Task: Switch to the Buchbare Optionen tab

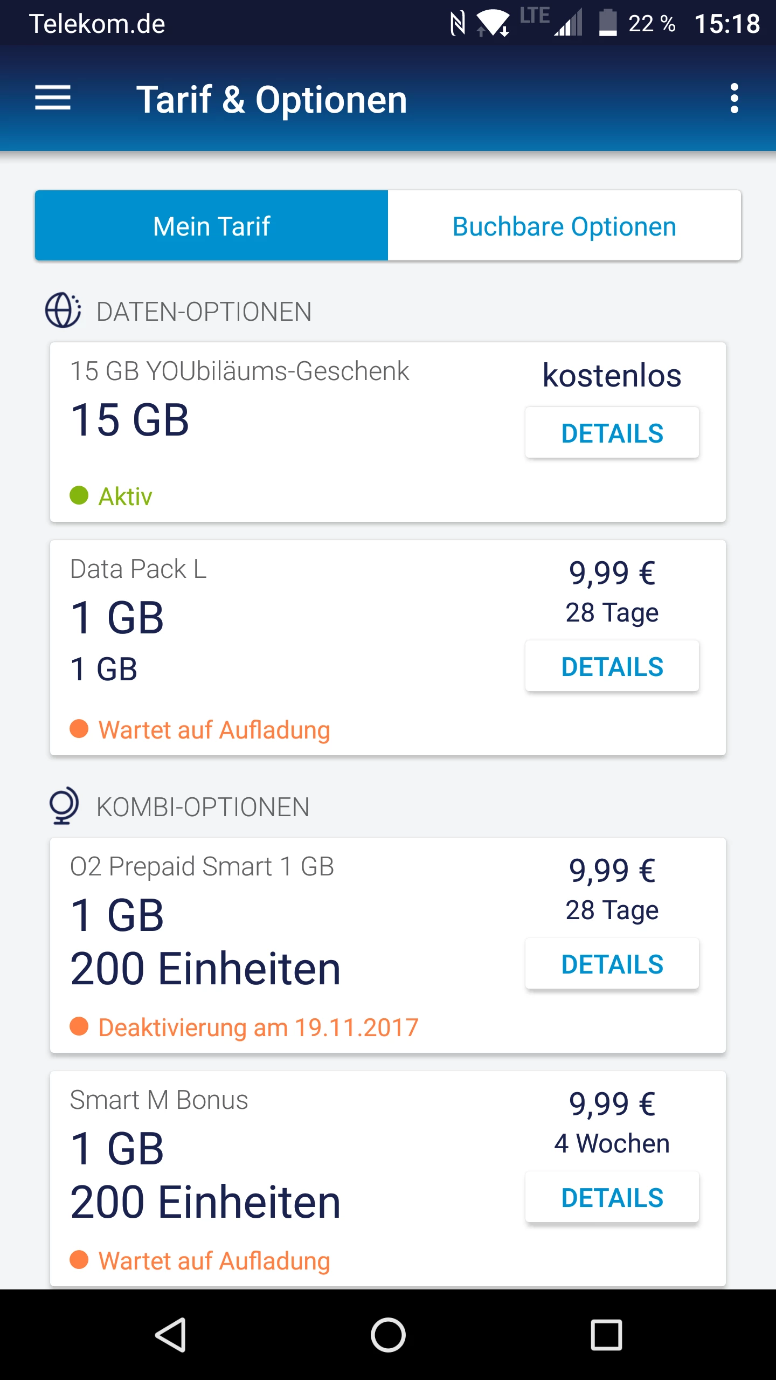Action: (x=564, y=226)
